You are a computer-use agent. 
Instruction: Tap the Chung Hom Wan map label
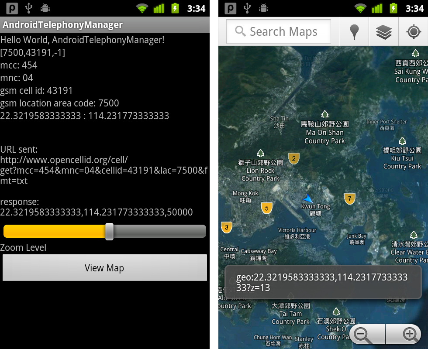coord(273,340)
